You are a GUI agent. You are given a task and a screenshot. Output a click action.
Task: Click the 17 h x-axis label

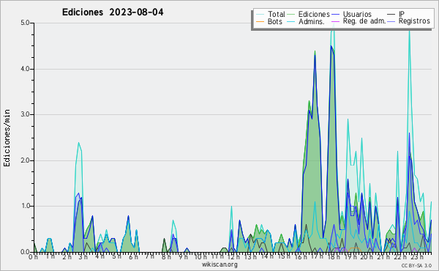(x=317, y=256)
